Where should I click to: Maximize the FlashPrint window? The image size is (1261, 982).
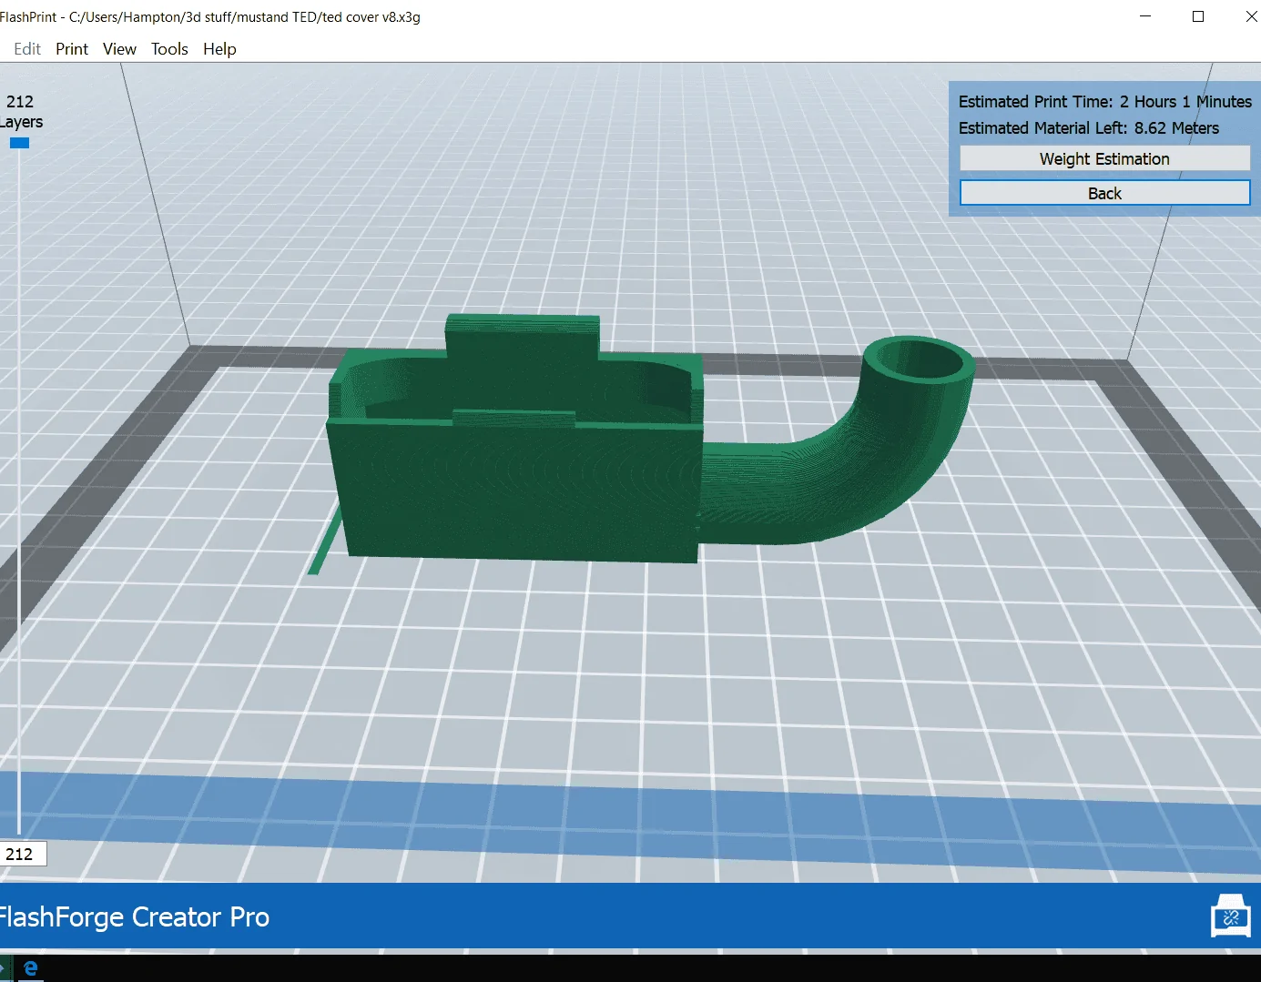1198,16
